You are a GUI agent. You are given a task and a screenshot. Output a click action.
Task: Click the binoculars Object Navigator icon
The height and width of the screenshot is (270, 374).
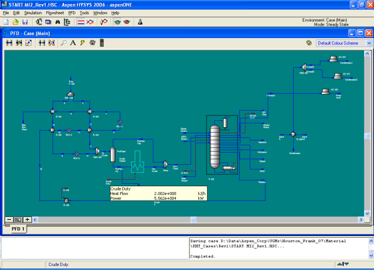[x=57, y=22]
